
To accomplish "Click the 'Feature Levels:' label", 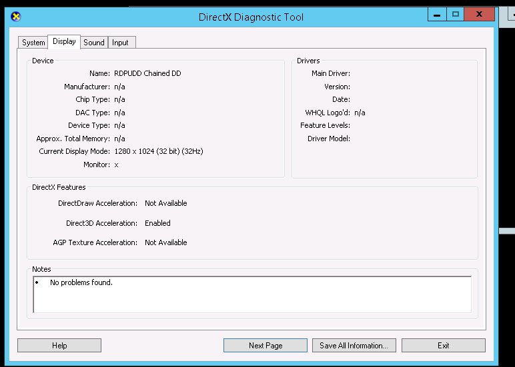I will coord(325,125).
